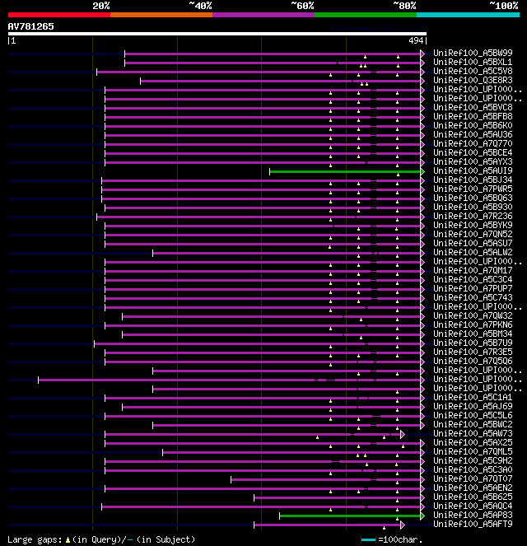Open the UniRef100_A5AQC4 entry
527x546 pixels.
point(473,506)
